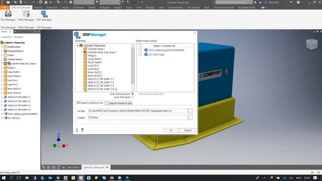Viewport: 322px width, 181px height.
Task: Click the search icon in Model browser header
Action: pos(35,32)
